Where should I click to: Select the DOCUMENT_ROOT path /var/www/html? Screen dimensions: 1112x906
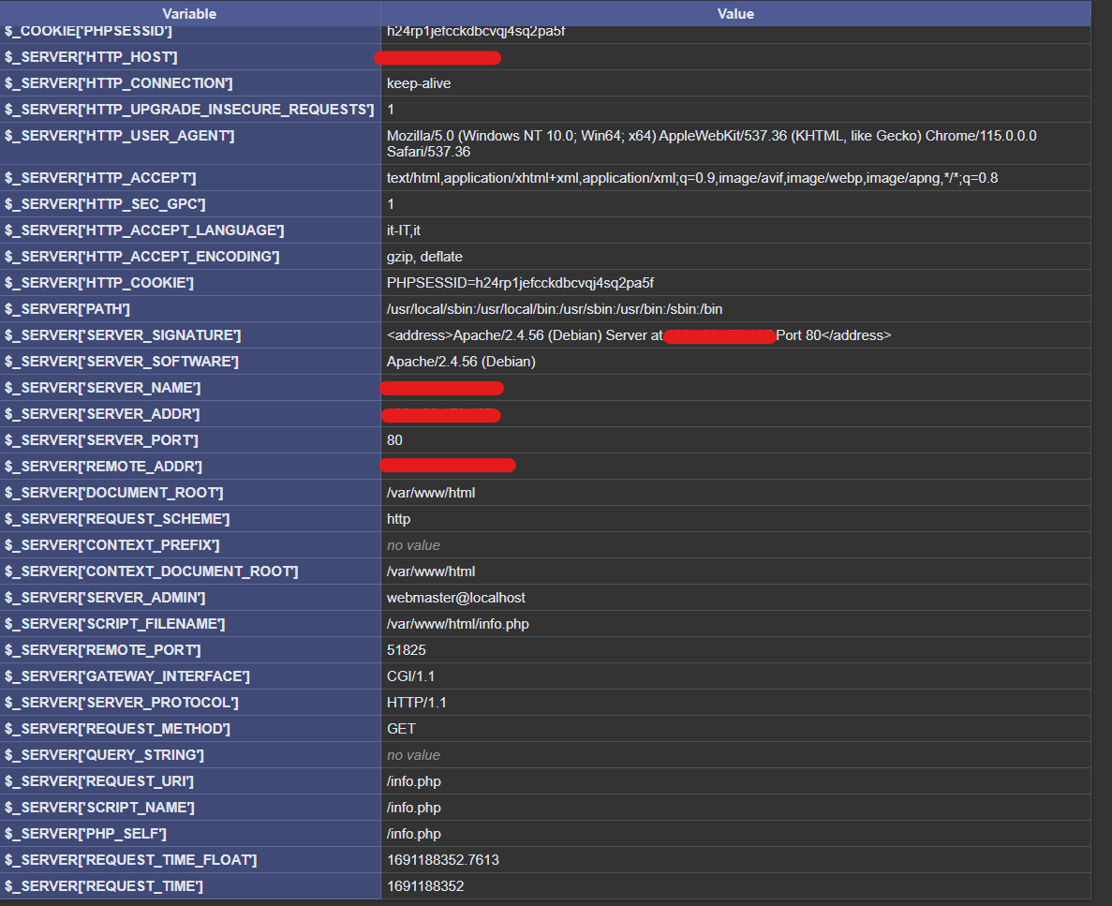[430, 492]
